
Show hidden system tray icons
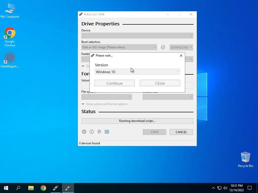tap(213, 188)
